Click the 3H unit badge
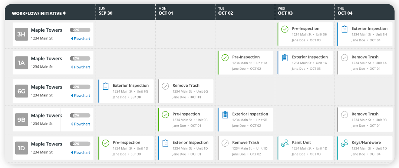This screenshot has width=399, height=168. pos(21,34)
